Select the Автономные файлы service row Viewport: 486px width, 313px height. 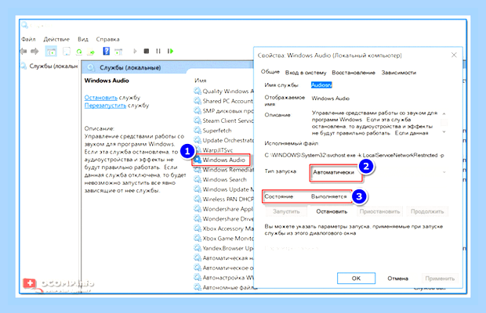(x=223, y=287)
